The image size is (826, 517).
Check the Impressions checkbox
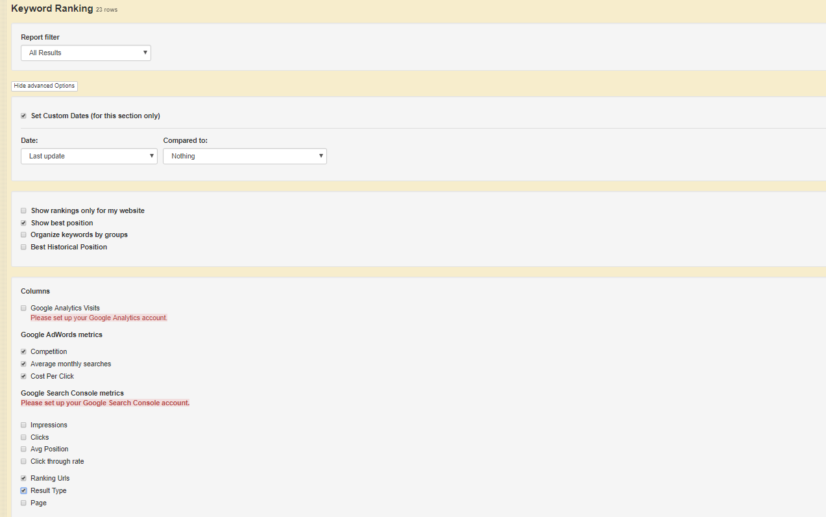click(x=24, y=425)
